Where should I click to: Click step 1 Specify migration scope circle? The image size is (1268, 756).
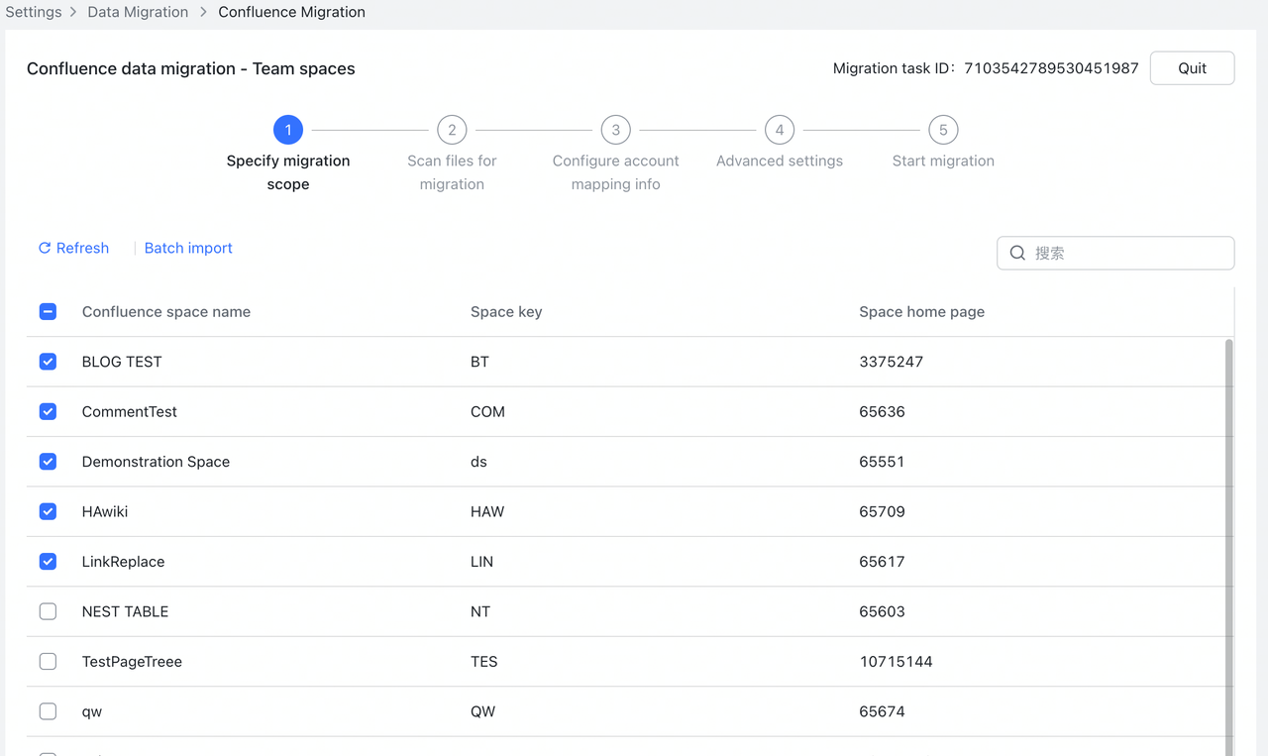coord(288,129)
